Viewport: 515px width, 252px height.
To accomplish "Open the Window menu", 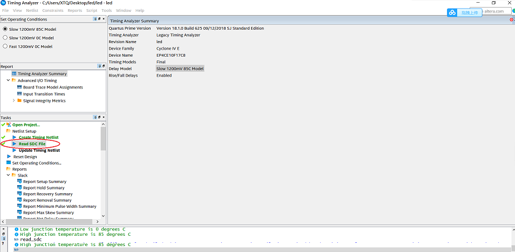I will (x=124, y=10).
